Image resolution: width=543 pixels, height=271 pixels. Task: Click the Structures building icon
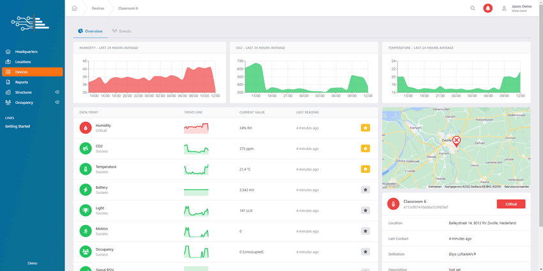(8, 92)
